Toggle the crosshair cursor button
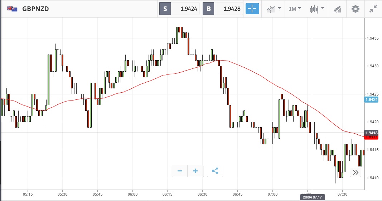This screenshot has width=382, height=201. click(252, 9)
